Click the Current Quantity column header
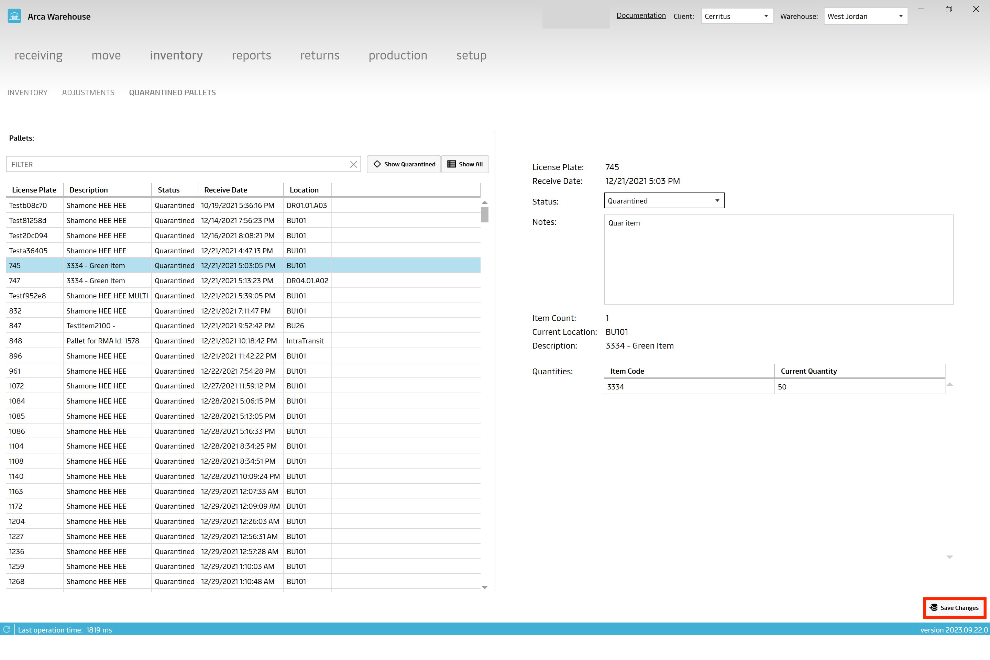 click(x=859, y=371)
